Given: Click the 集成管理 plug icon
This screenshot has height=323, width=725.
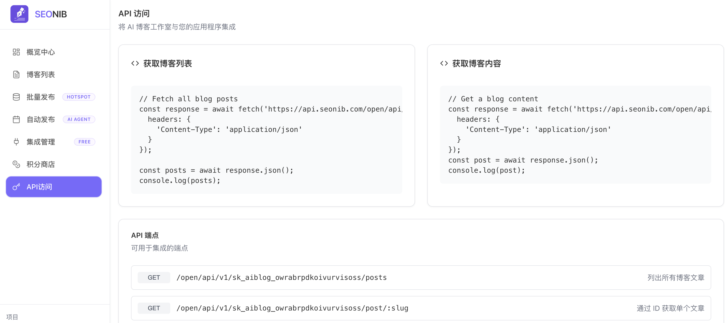Looking at the screenshot, I should pyautogui.click(x=16, y=142).
